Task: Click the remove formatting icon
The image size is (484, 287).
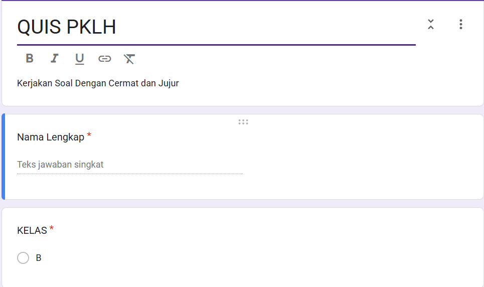Action: [129, 59]
